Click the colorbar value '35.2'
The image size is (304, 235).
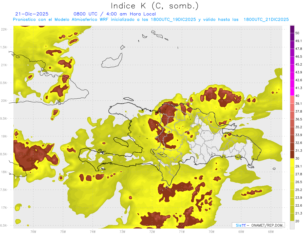tap(298, 127)
